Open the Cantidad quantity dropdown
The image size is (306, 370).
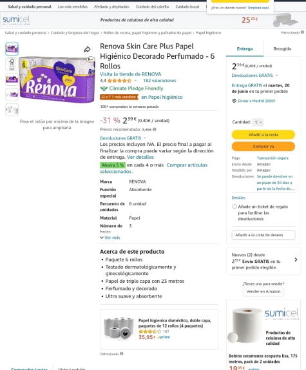click(x=258, y=122)
